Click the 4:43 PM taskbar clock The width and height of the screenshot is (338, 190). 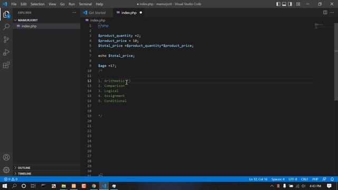coord(315,186)
